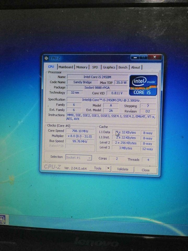Click the CPU-Z title bar app icon

[x=46, y=58]
